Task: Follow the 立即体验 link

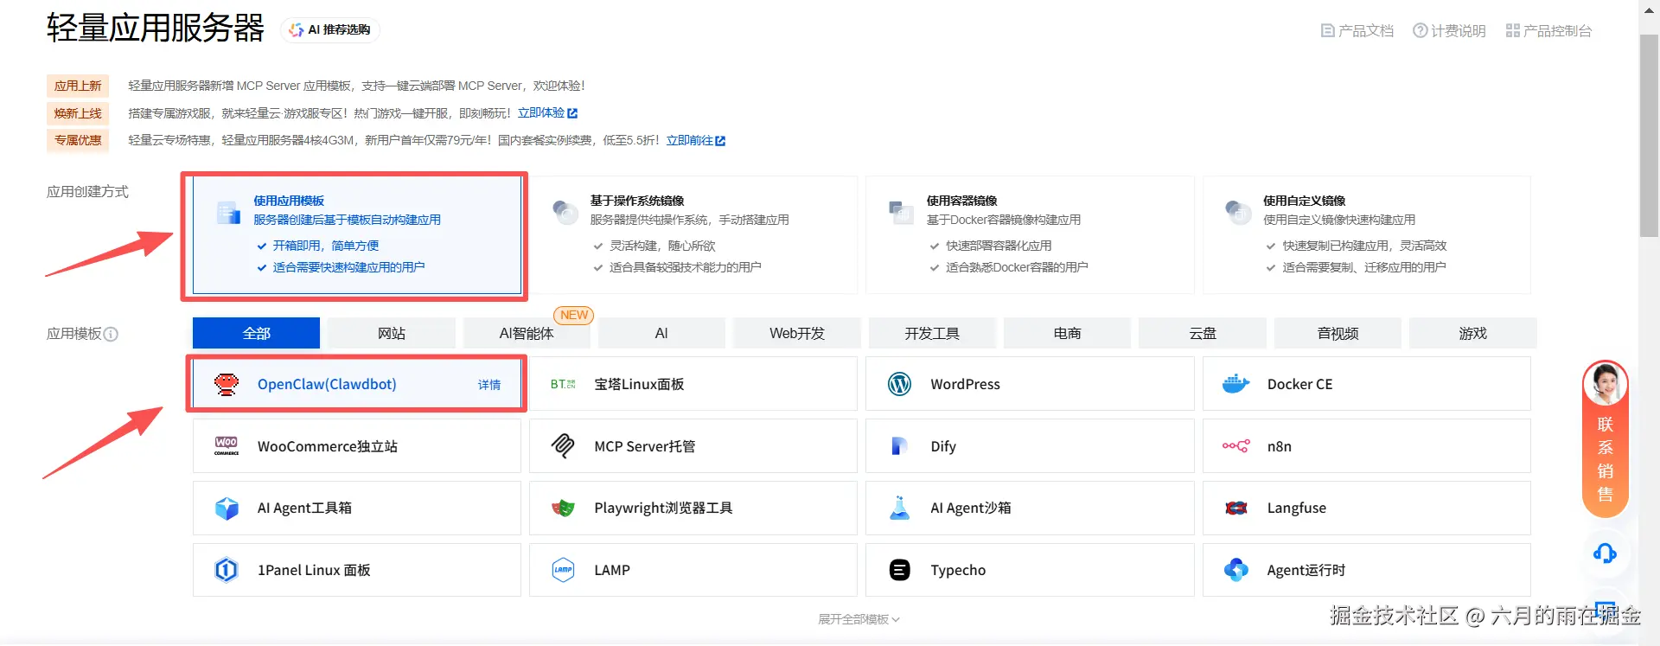Action: tap(540, 113)
